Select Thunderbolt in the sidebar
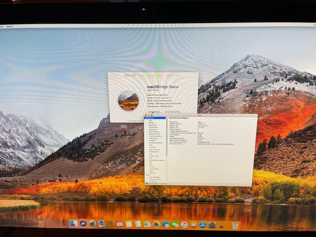 tap(154, 169)
